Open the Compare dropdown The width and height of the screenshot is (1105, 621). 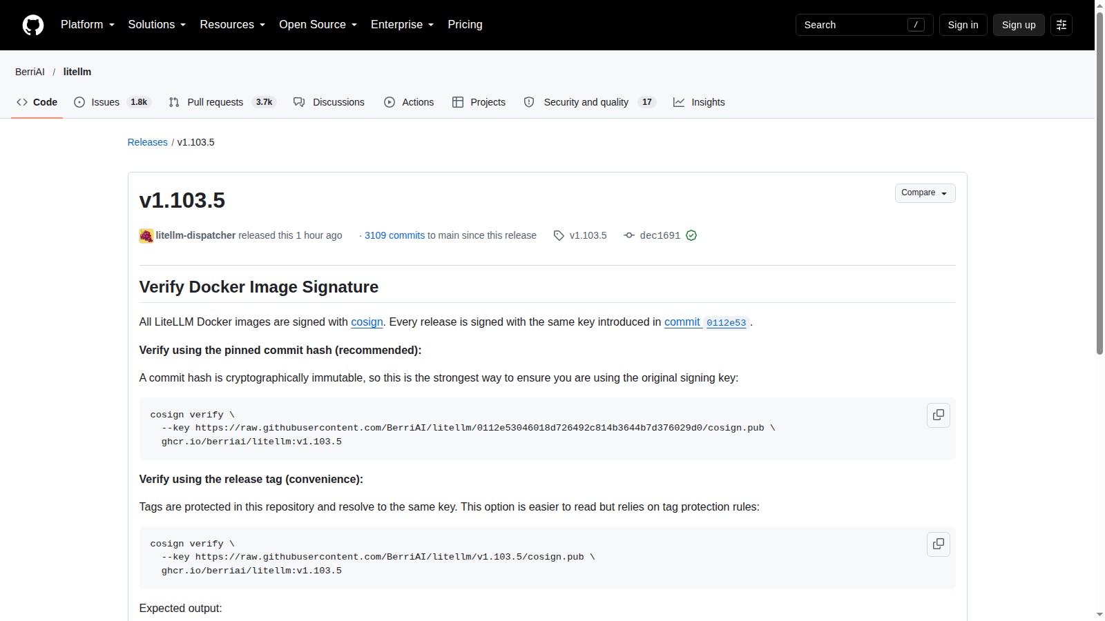(x=925, y=193)
